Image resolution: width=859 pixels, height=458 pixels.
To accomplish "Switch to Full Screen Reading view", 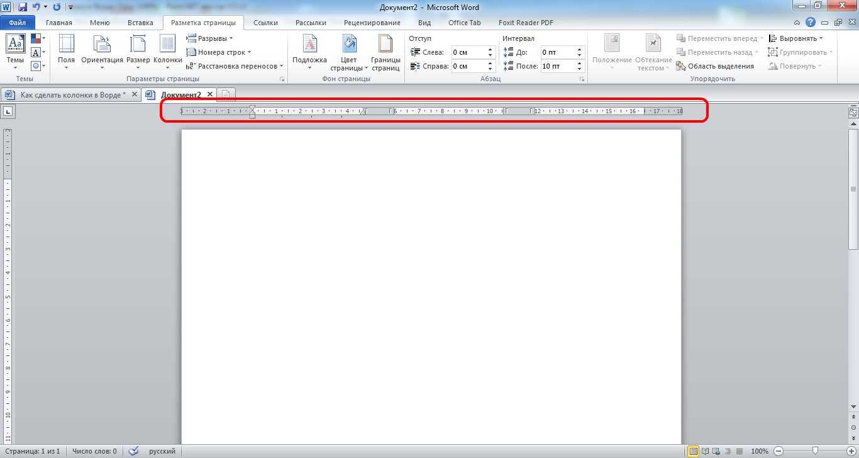I will click(x=704, y=451).
